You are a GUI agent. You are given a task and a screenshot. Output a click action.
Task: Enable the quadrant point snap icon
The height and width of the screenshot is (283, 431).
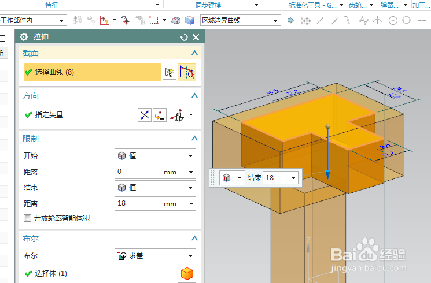coord(406,20)
